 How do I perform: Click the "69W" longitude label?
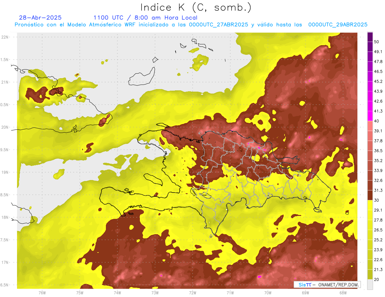click(305, 293)
